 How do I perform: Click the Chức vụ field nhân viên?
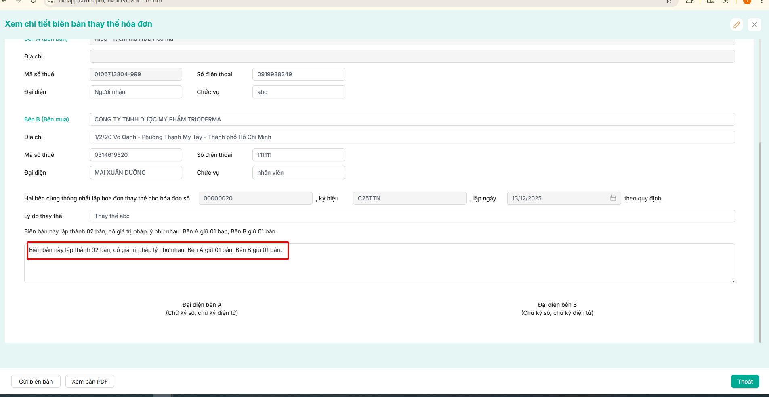pos(299,173)
